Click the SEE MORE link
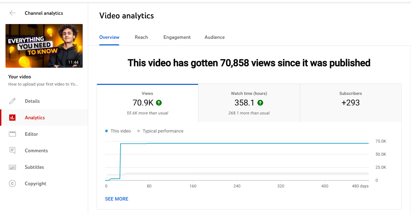This screenshot has height=214, width=411. pyautogui.click(x=117, y=199)
